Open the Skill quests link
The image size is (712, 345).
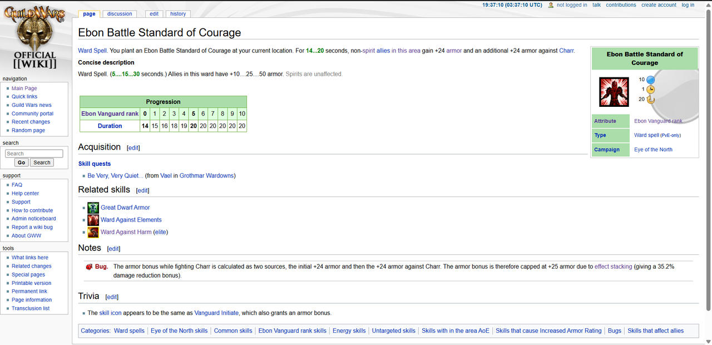tap(95, 164)
